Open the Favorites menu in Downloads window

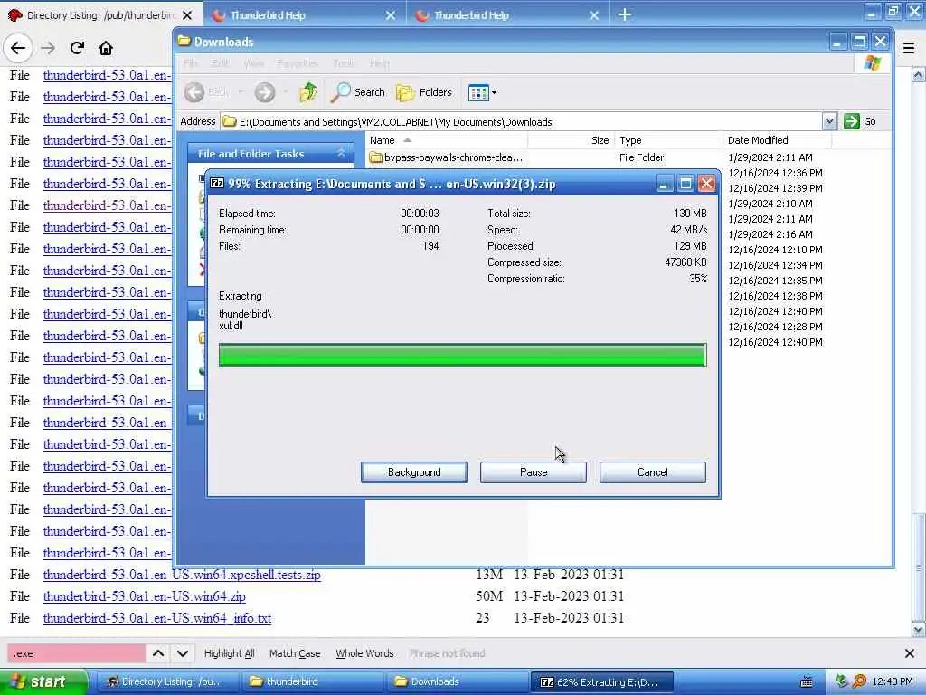point(298,62)
